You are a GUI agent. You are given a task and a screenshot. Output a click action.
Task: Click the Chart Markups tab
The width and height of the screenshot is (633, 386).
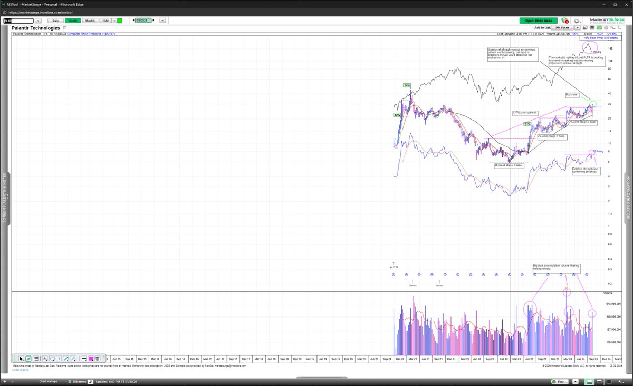(48, 381)
